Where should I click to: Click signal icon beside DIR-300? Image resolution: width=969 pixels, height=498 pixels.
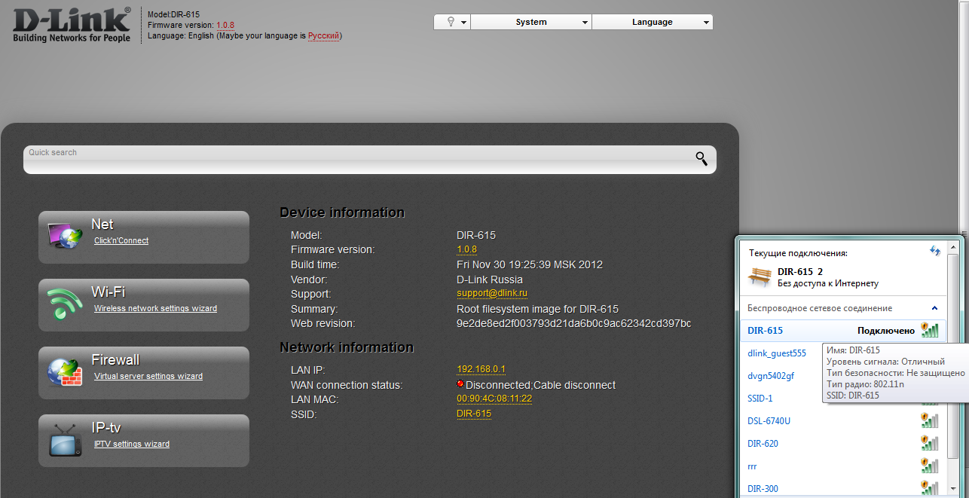coord(930,488)
